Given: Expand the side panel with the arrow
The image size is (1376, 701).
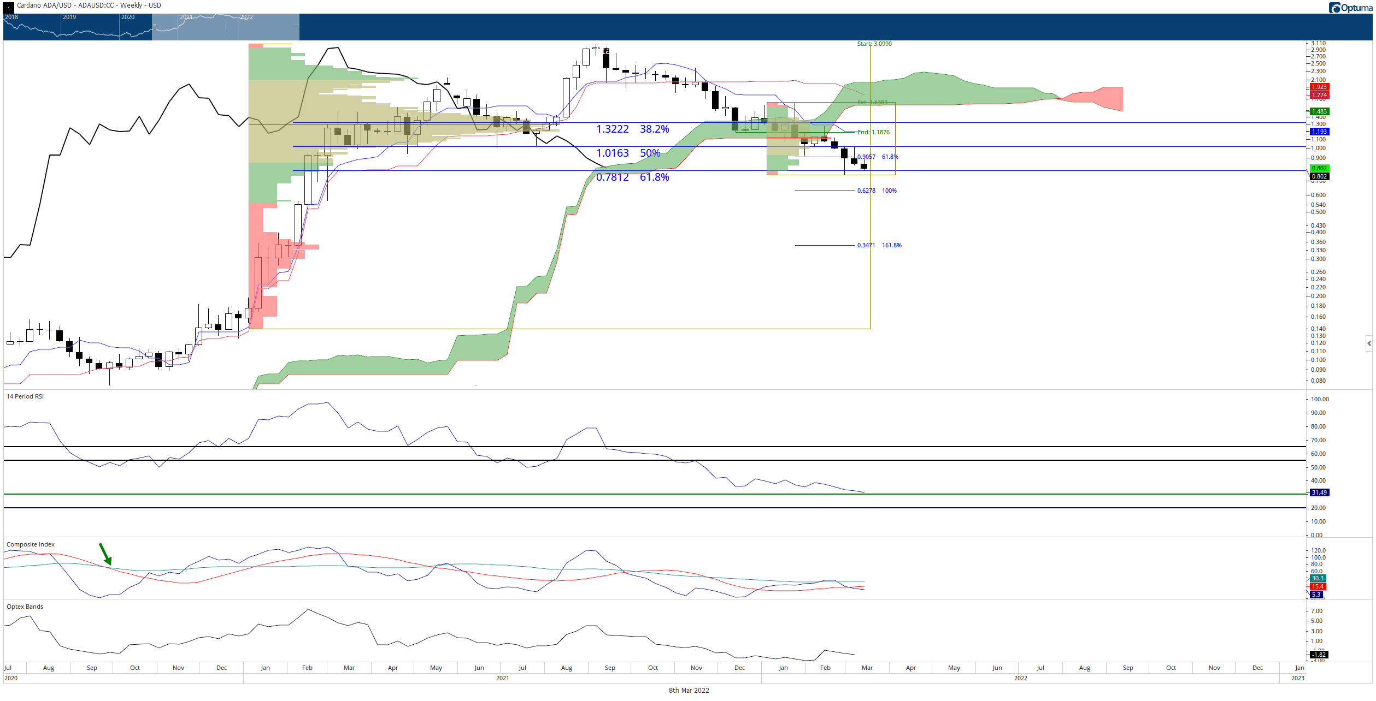Looking at the screenshot, I should click(1369, 343).
